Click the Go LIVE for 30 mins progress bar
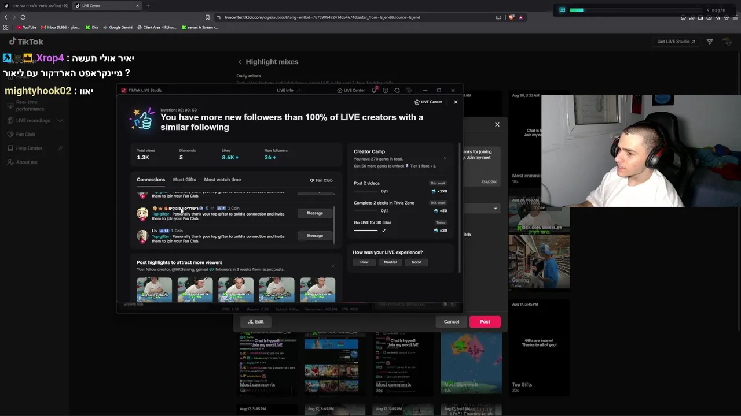Image resolution: width=741 pixels, height=416 pixels. (x=366, y=231)
